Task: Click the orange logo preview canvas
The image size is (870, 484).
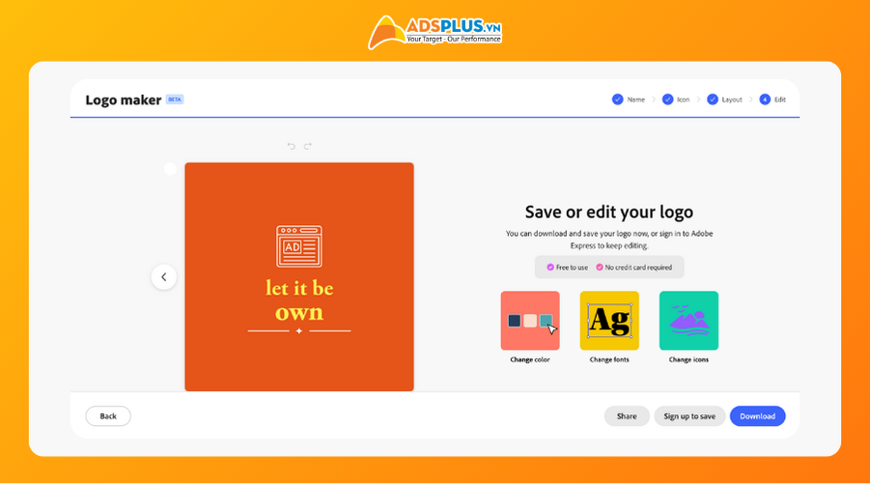Action: point(299,276)
